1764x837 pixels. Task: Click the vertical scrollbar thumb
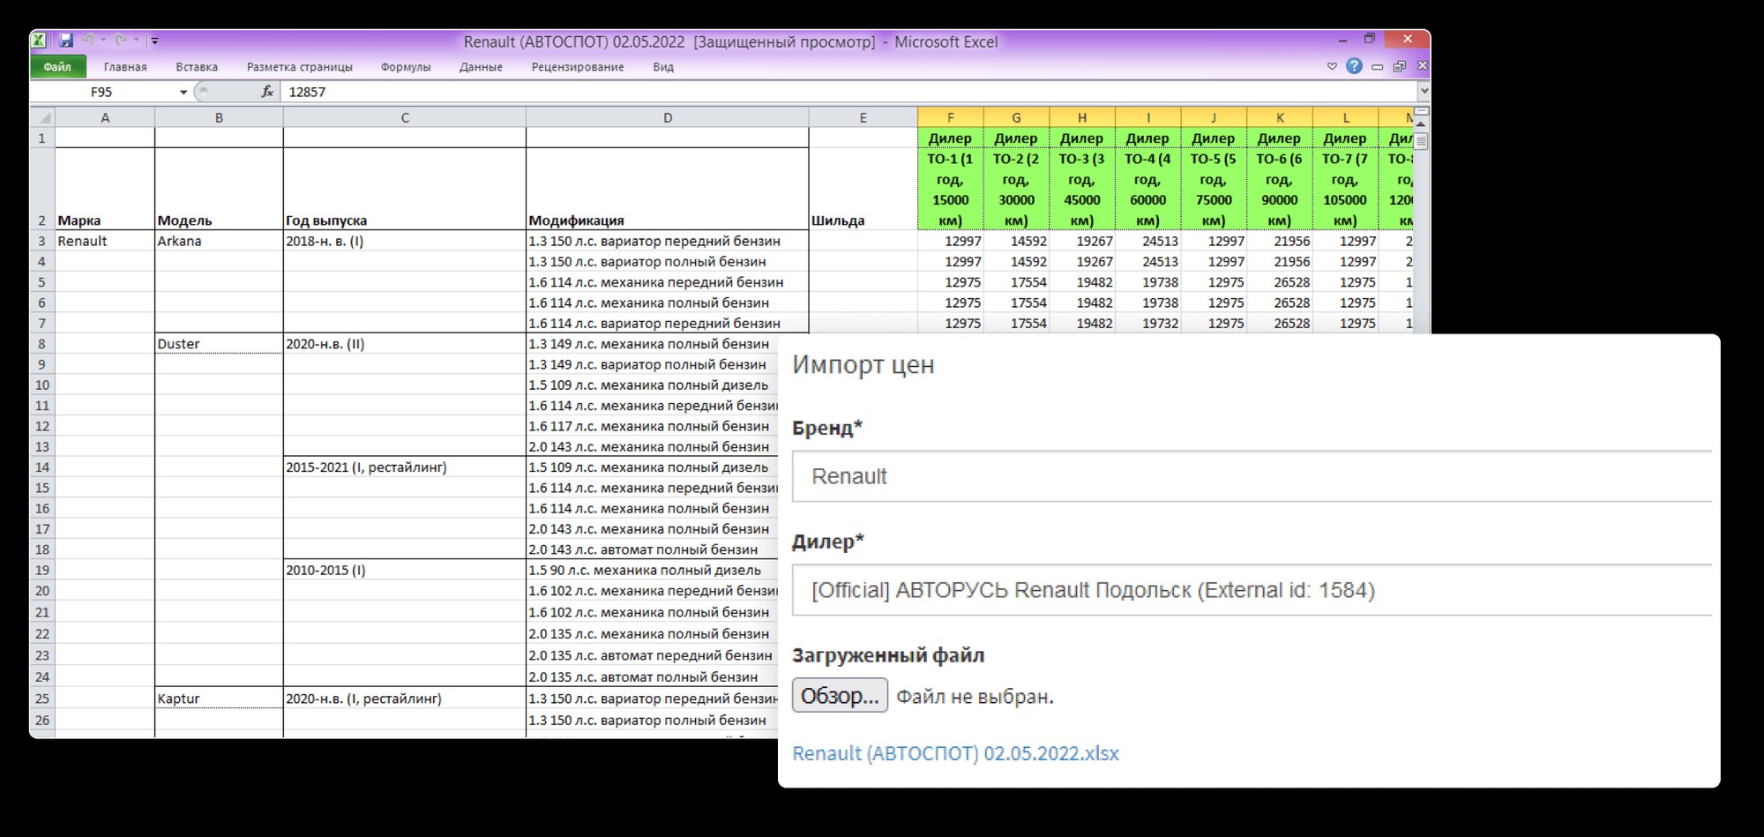coord(1422,141)
